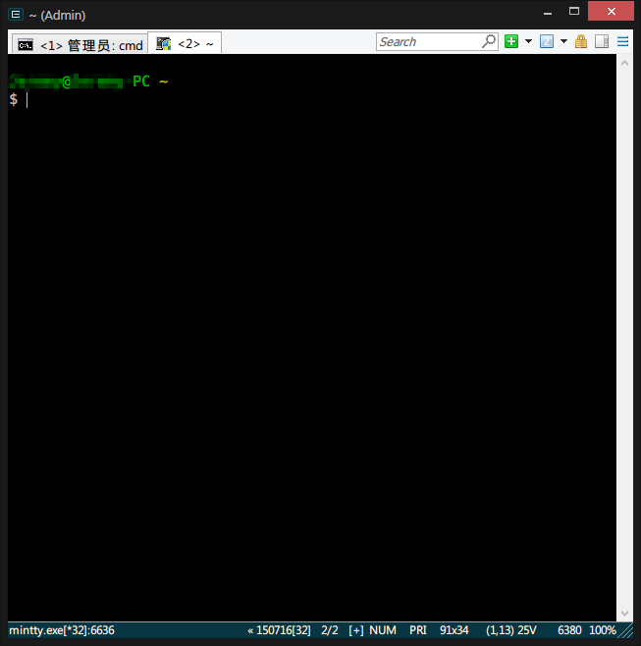
Task: Create a new console with green plus
Action: point(511,41)
